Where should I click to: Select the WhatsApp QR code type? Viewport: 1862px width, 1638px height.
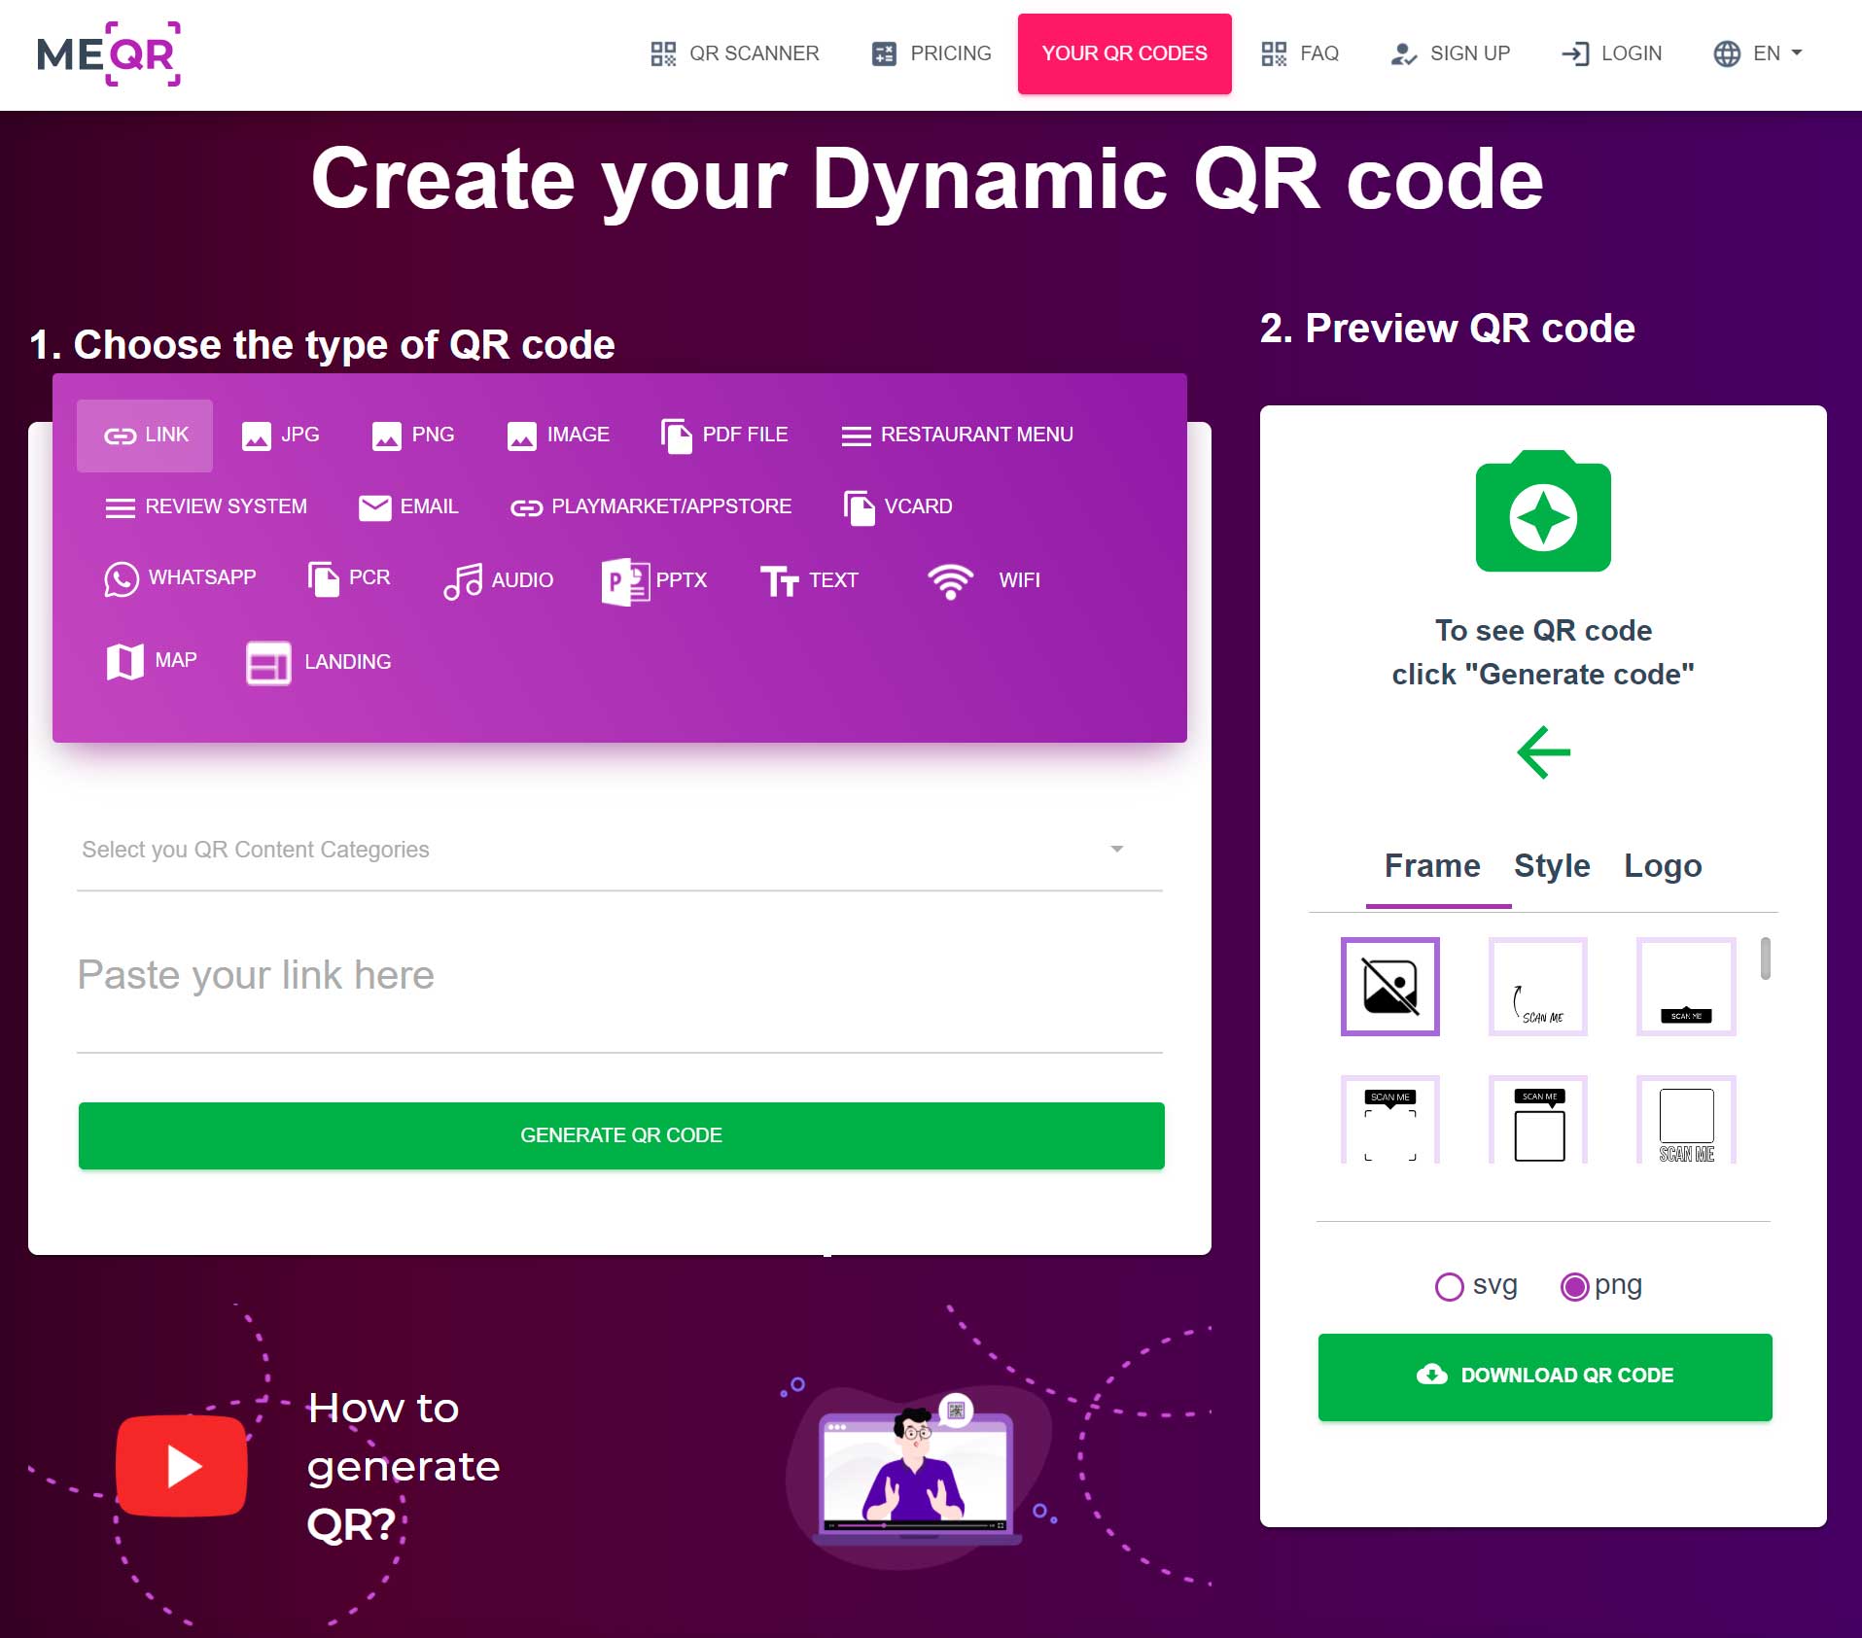(x=181, y=578)
